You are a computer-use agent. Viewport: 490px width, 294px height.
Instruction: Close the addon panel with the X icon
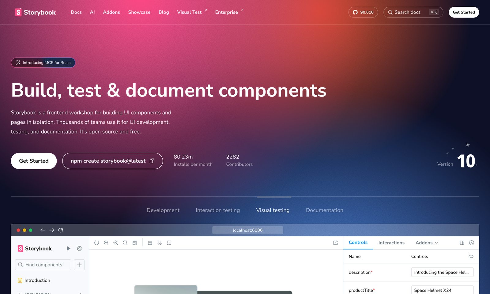pos(472,243)
